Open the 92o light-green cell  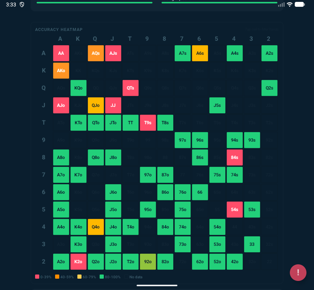click(x=148, y=262)
